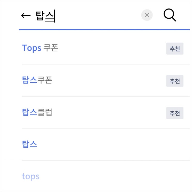Viewport: 192px width, 192px height.
Task: Click the 추천 badge beside 'Tops 쿠폰'
Action: point(175,49)
